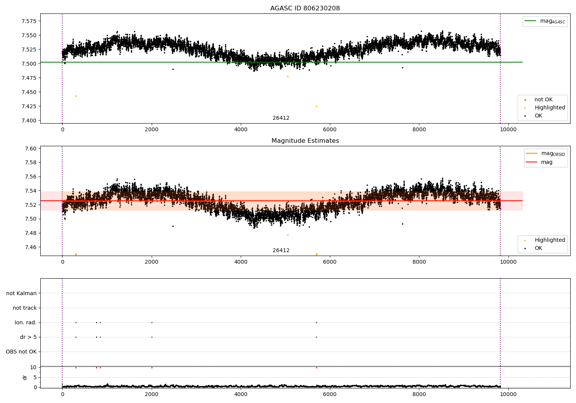Click the 7.425 y-axis tick label
The height and width of the screenshot is (403, 576).
click(29, 106)
